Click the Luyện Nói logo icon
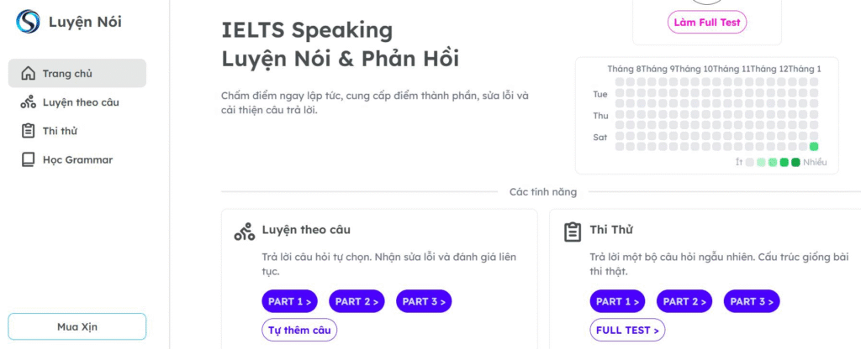The height and width of the screenshot is (349, 861). [28, 22]
